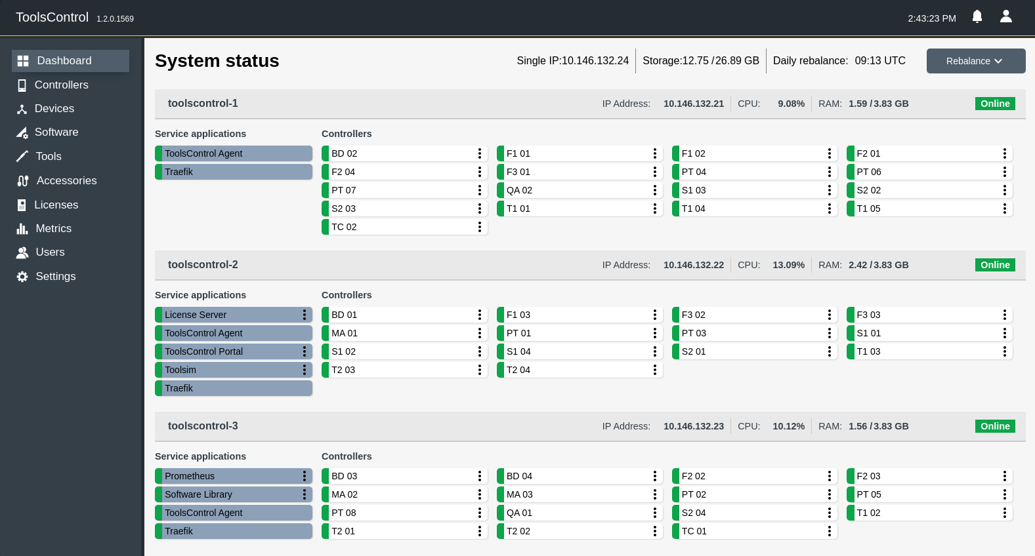Open the notifications bell

[977, 16]
